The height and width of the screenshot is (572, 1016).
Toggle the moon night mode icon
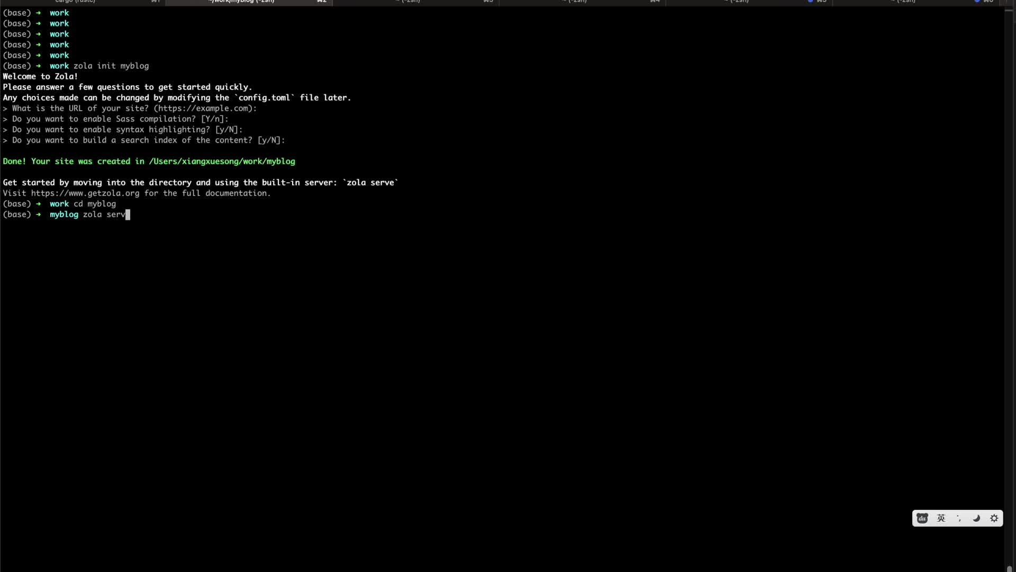(976, 519)
